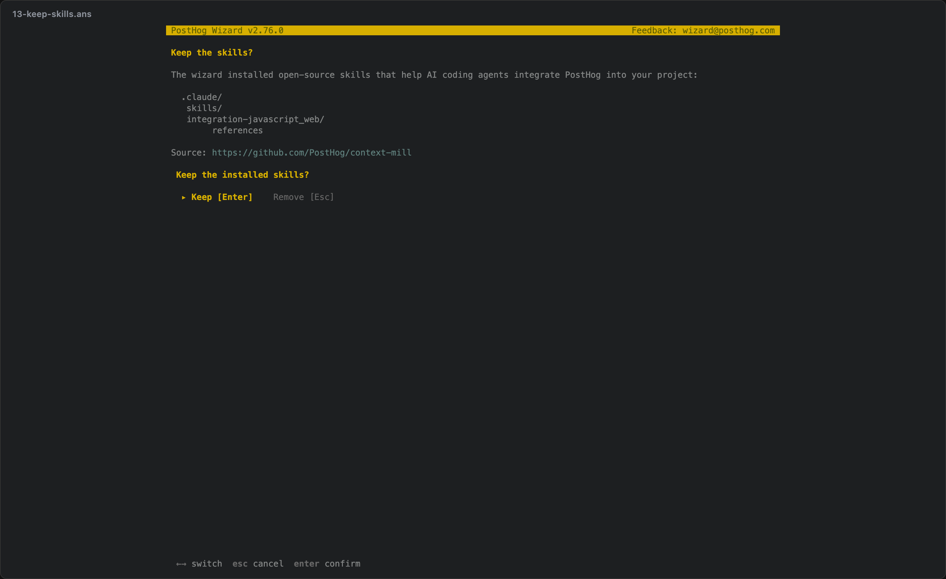Click the 'Keep the skills?' heading
Viewport: 946px width, 579px height.
tap(212, 53)
